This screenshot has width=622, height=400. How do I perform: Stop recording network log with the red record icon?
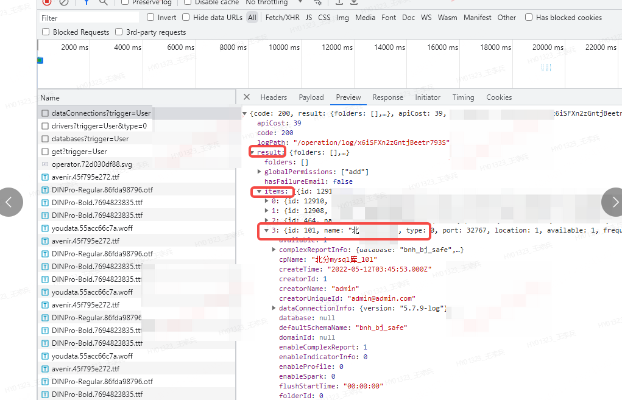[x=47, y=2]
